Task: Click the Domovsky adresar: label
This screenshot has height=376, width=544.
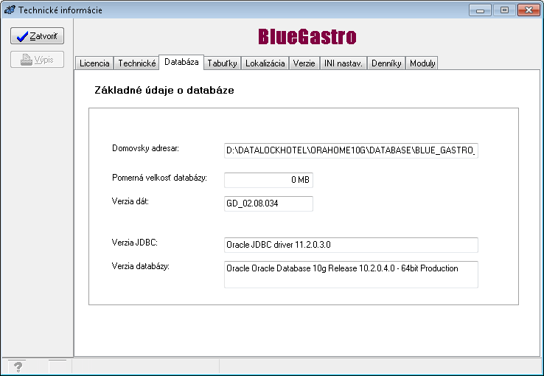Action: click(x=145, y=148)
